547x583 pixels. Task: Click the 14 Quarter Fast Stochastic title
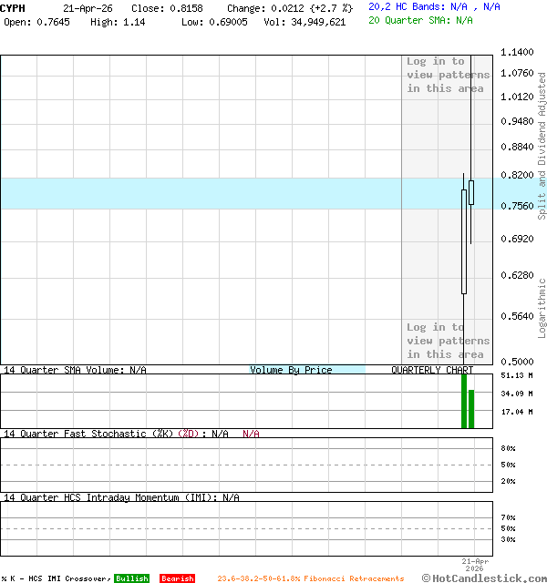[116, 434]
